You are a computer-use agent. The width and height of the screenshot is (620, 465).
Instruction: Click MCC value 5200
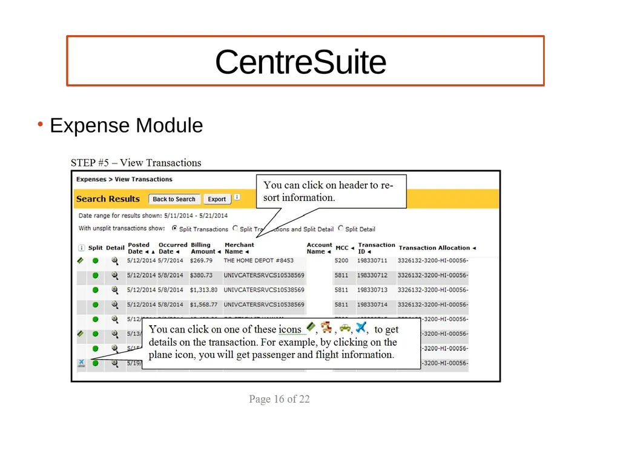(x=341, y=260)
